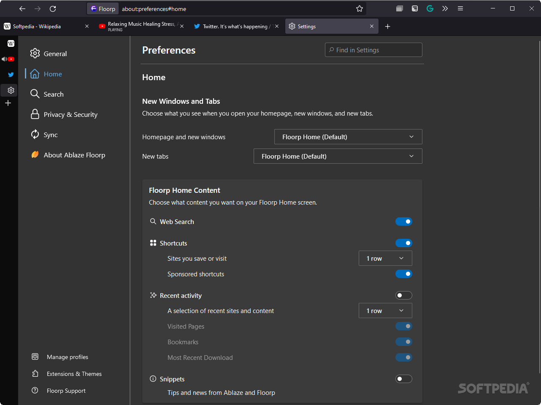Screen dimensions: 541x405
Task: Click the Floorp identity badge in the address bar
Action: [x=103, y=9]
